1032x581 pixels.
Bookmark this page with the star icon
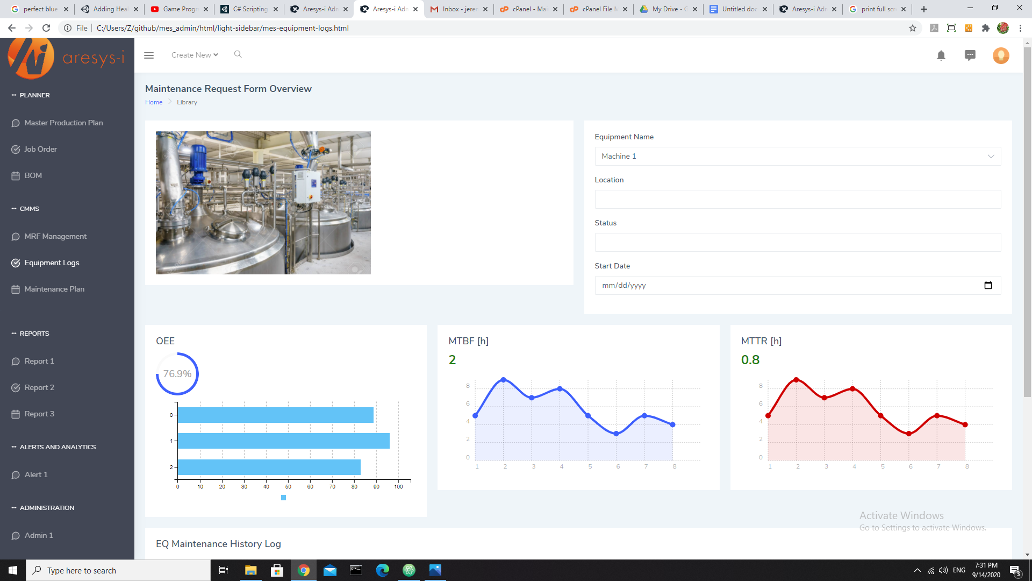[x=913, y=28]
